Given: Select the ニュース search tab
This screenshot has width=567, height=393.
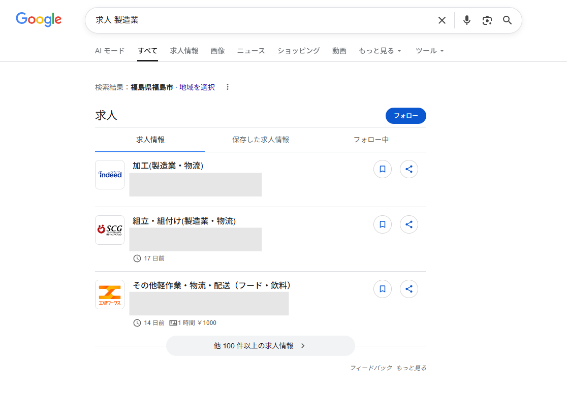Looking at the screenshot, I should 251,51.
